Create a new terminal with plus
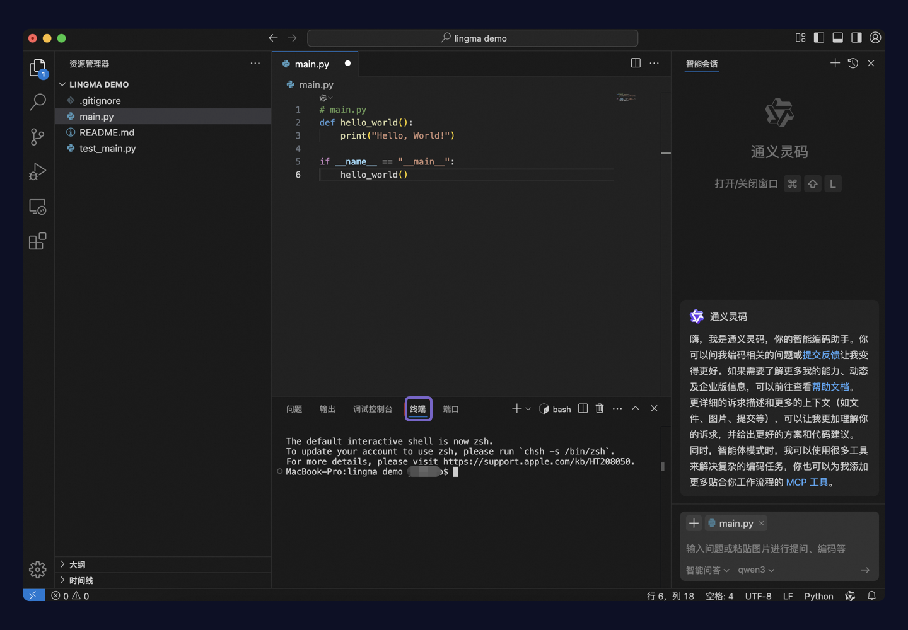The height and width of the screenshot is (630, 908). [x=516, y=408]
